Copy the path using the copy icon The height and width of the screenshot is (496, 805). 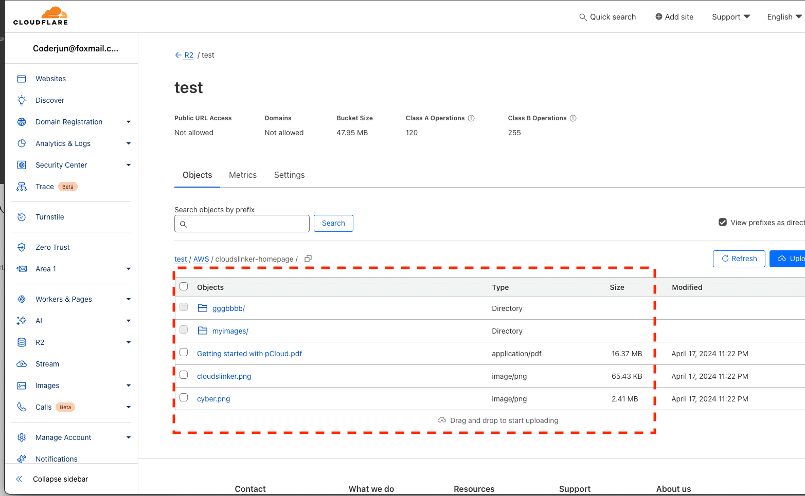click(x=308, y=259)
